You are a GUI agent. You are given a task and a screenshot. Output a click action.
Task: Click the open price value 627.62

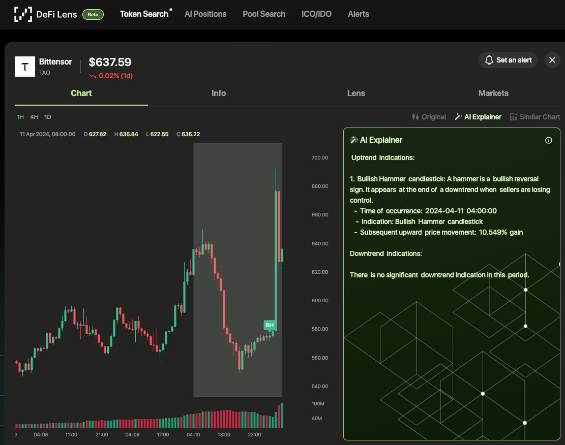[x=98, y=134]
